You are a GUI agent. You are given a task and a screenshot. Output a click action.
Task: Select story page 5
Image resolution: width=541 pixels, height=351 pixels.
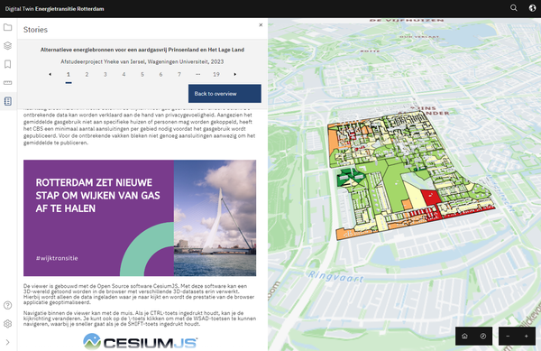[142, 74]
